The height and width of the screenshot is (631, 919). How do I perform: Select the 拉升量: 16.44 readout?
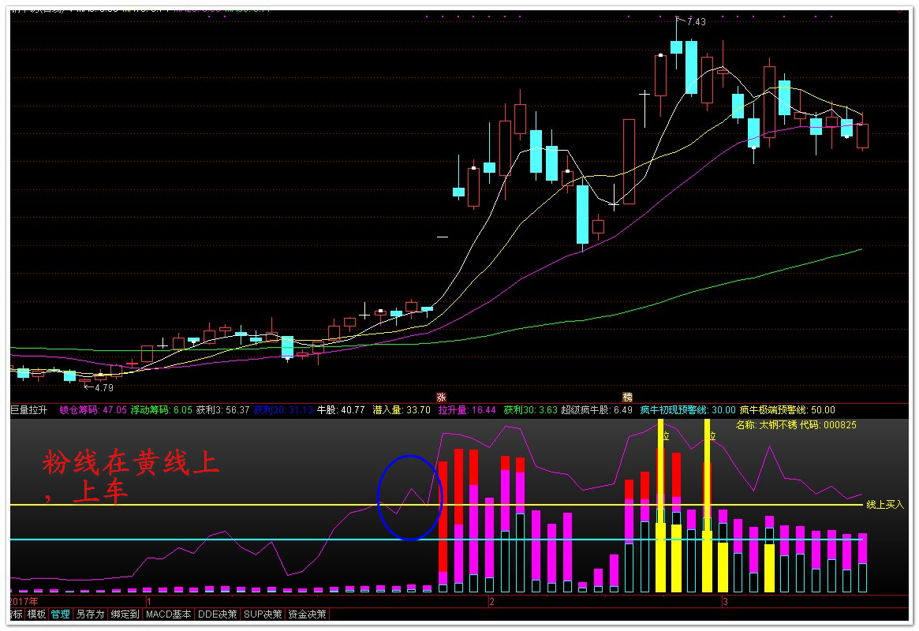pos(467,410)
